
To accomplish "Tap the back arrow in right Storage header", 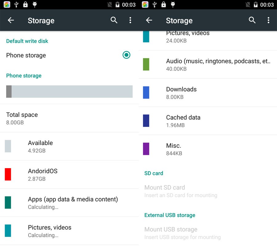I will [149, 20].
